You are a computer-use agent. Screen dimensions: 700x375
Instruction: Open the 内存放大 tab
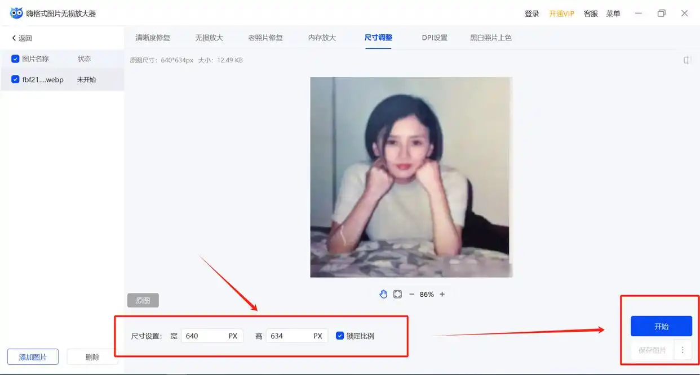(322, 38)
